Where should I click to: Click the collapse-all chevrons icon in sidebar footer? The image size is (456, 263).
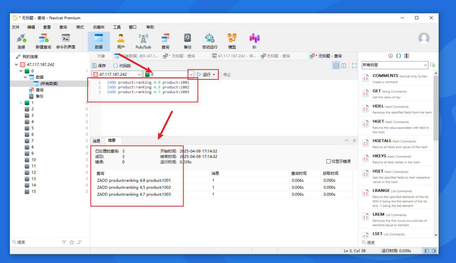tap(79, 242)
